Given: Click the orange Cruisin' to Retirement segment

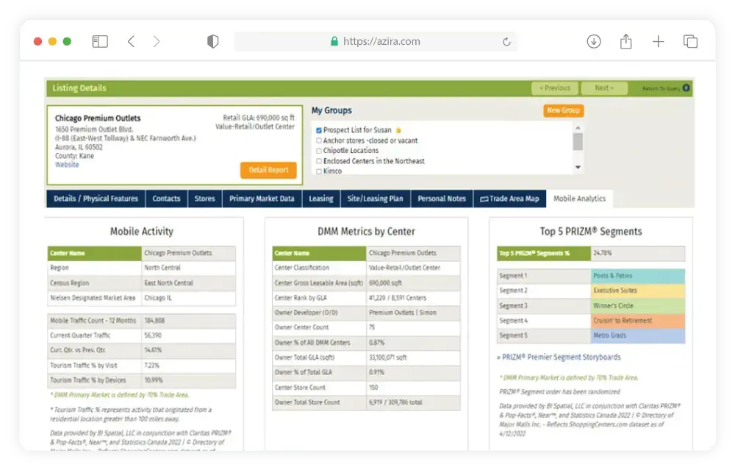Looking at the screenshot, I should click(637, 321).
